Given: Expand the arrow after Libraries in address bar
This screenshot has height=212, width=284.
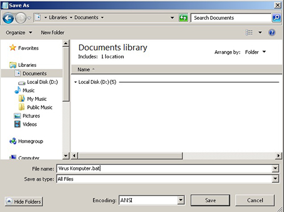Looking at the screenshot, I should (x=71, y=18).
